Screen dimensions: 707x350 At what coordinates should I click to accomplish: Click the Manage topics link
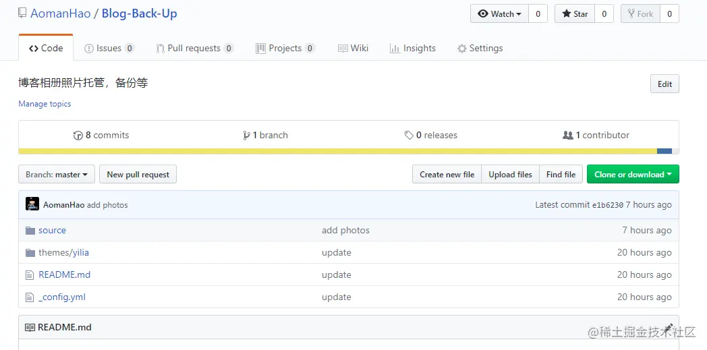coord(45,104)
